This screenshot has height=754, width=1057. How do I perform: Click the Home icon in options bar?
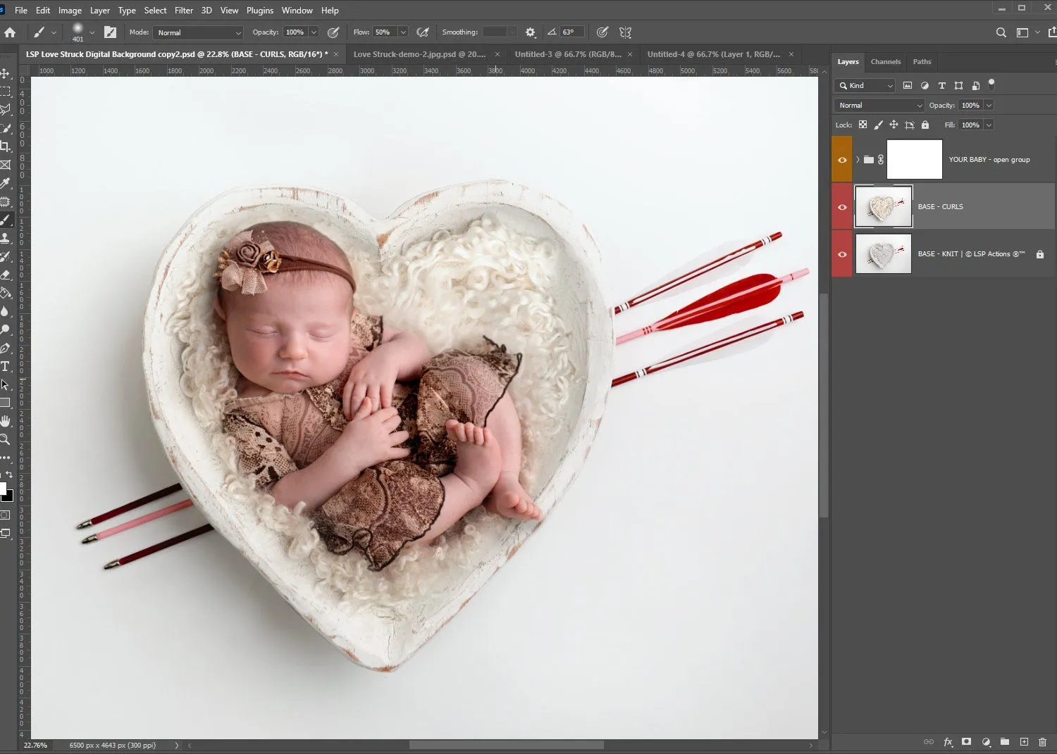(10, 32)
